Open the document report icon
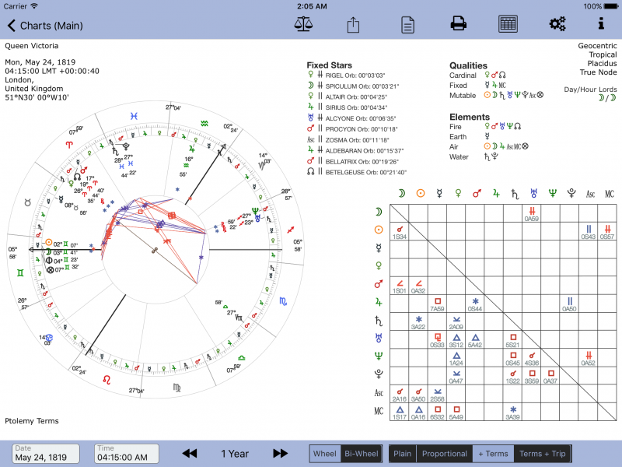Viewport: 622px width, 467px height. pyautogui.click(x=407, y=24)
